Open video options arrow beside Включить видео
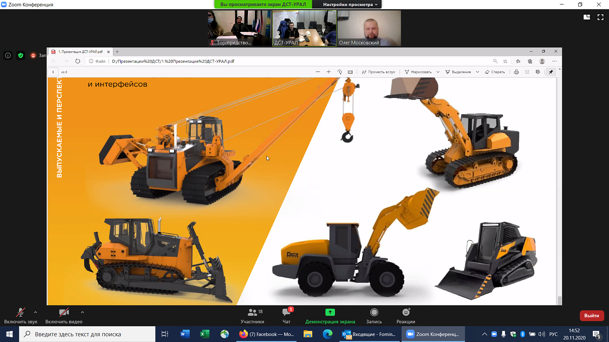The width and height of the screenshot is (609, 342). [x=82, y=312]
